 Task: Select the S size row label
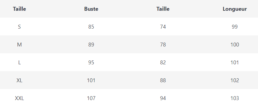pyautogui.click(x=19, y=27)
